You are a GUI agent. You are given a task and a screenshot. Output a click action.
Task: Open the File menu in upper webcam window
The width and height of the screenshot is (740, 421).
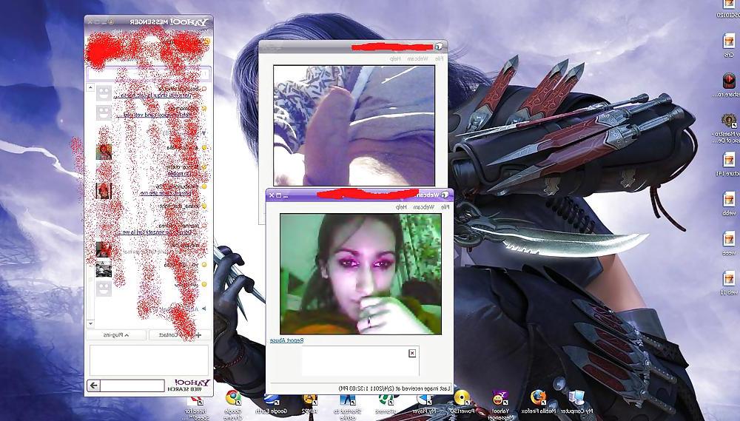point(439,58)
